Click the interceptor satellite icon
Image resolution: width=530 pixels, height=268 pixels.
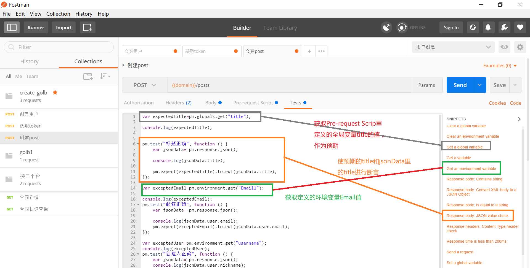point(386,28)
